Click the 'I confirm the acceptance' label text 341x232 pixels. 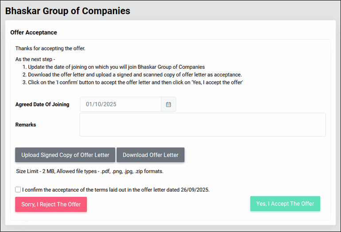click(116, 189)
